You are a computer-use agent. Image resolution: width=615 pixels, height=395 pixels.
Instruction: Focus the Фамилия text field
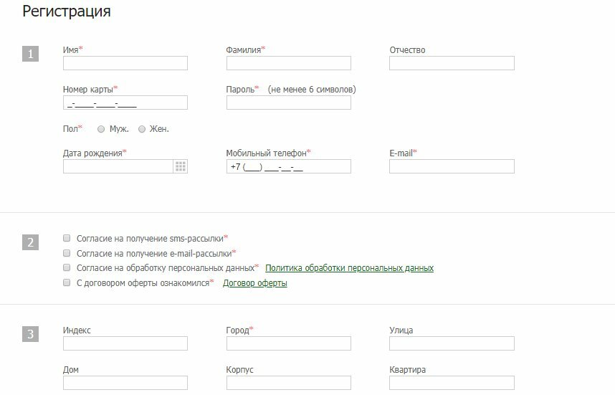point(288,63)
